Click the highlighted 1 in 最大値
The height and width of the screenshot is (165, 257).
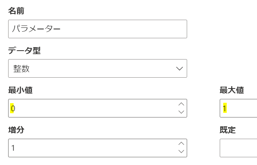pos(224,109)
